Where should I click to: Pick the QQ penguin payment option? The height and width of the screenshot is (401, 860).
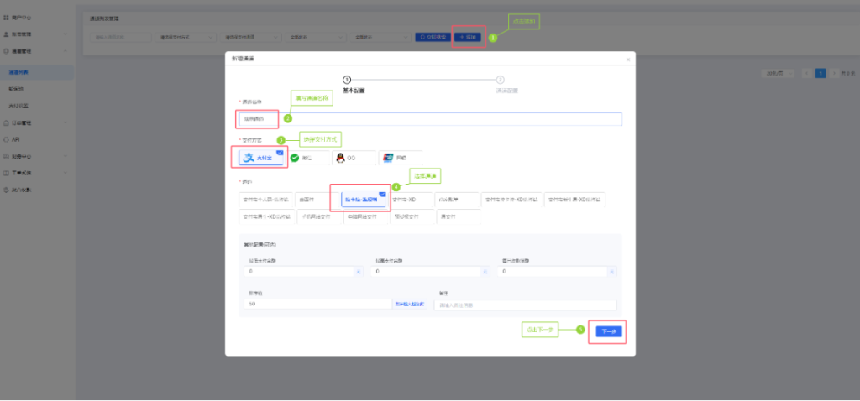pos(340,157)
